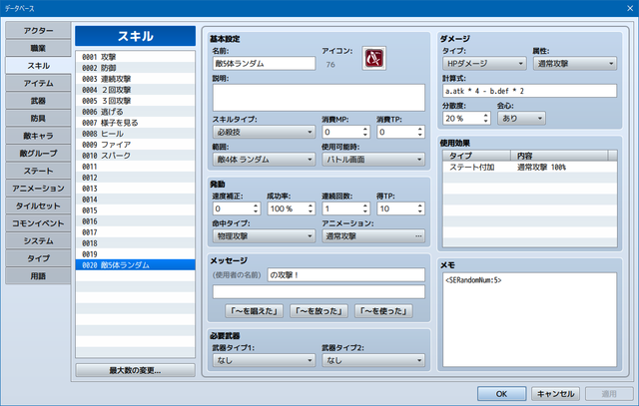Switch to the アイテム tab
639x406 pixels.
[38, 84]
